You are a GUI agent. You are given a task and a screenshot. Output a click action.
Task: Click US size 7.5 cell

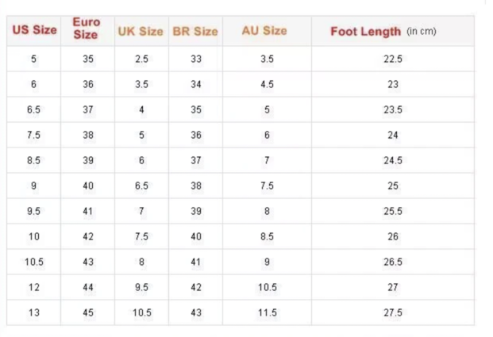pyautogui.click(x=34, y=136)
